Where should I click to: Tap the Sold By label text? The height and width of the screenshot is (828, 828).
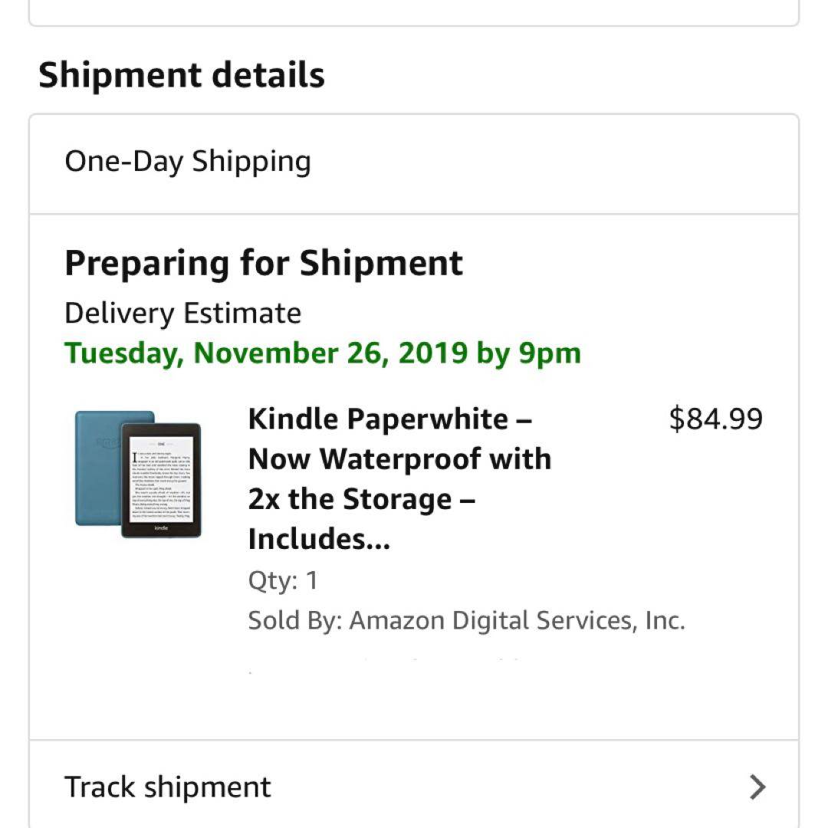pos(294,620)
